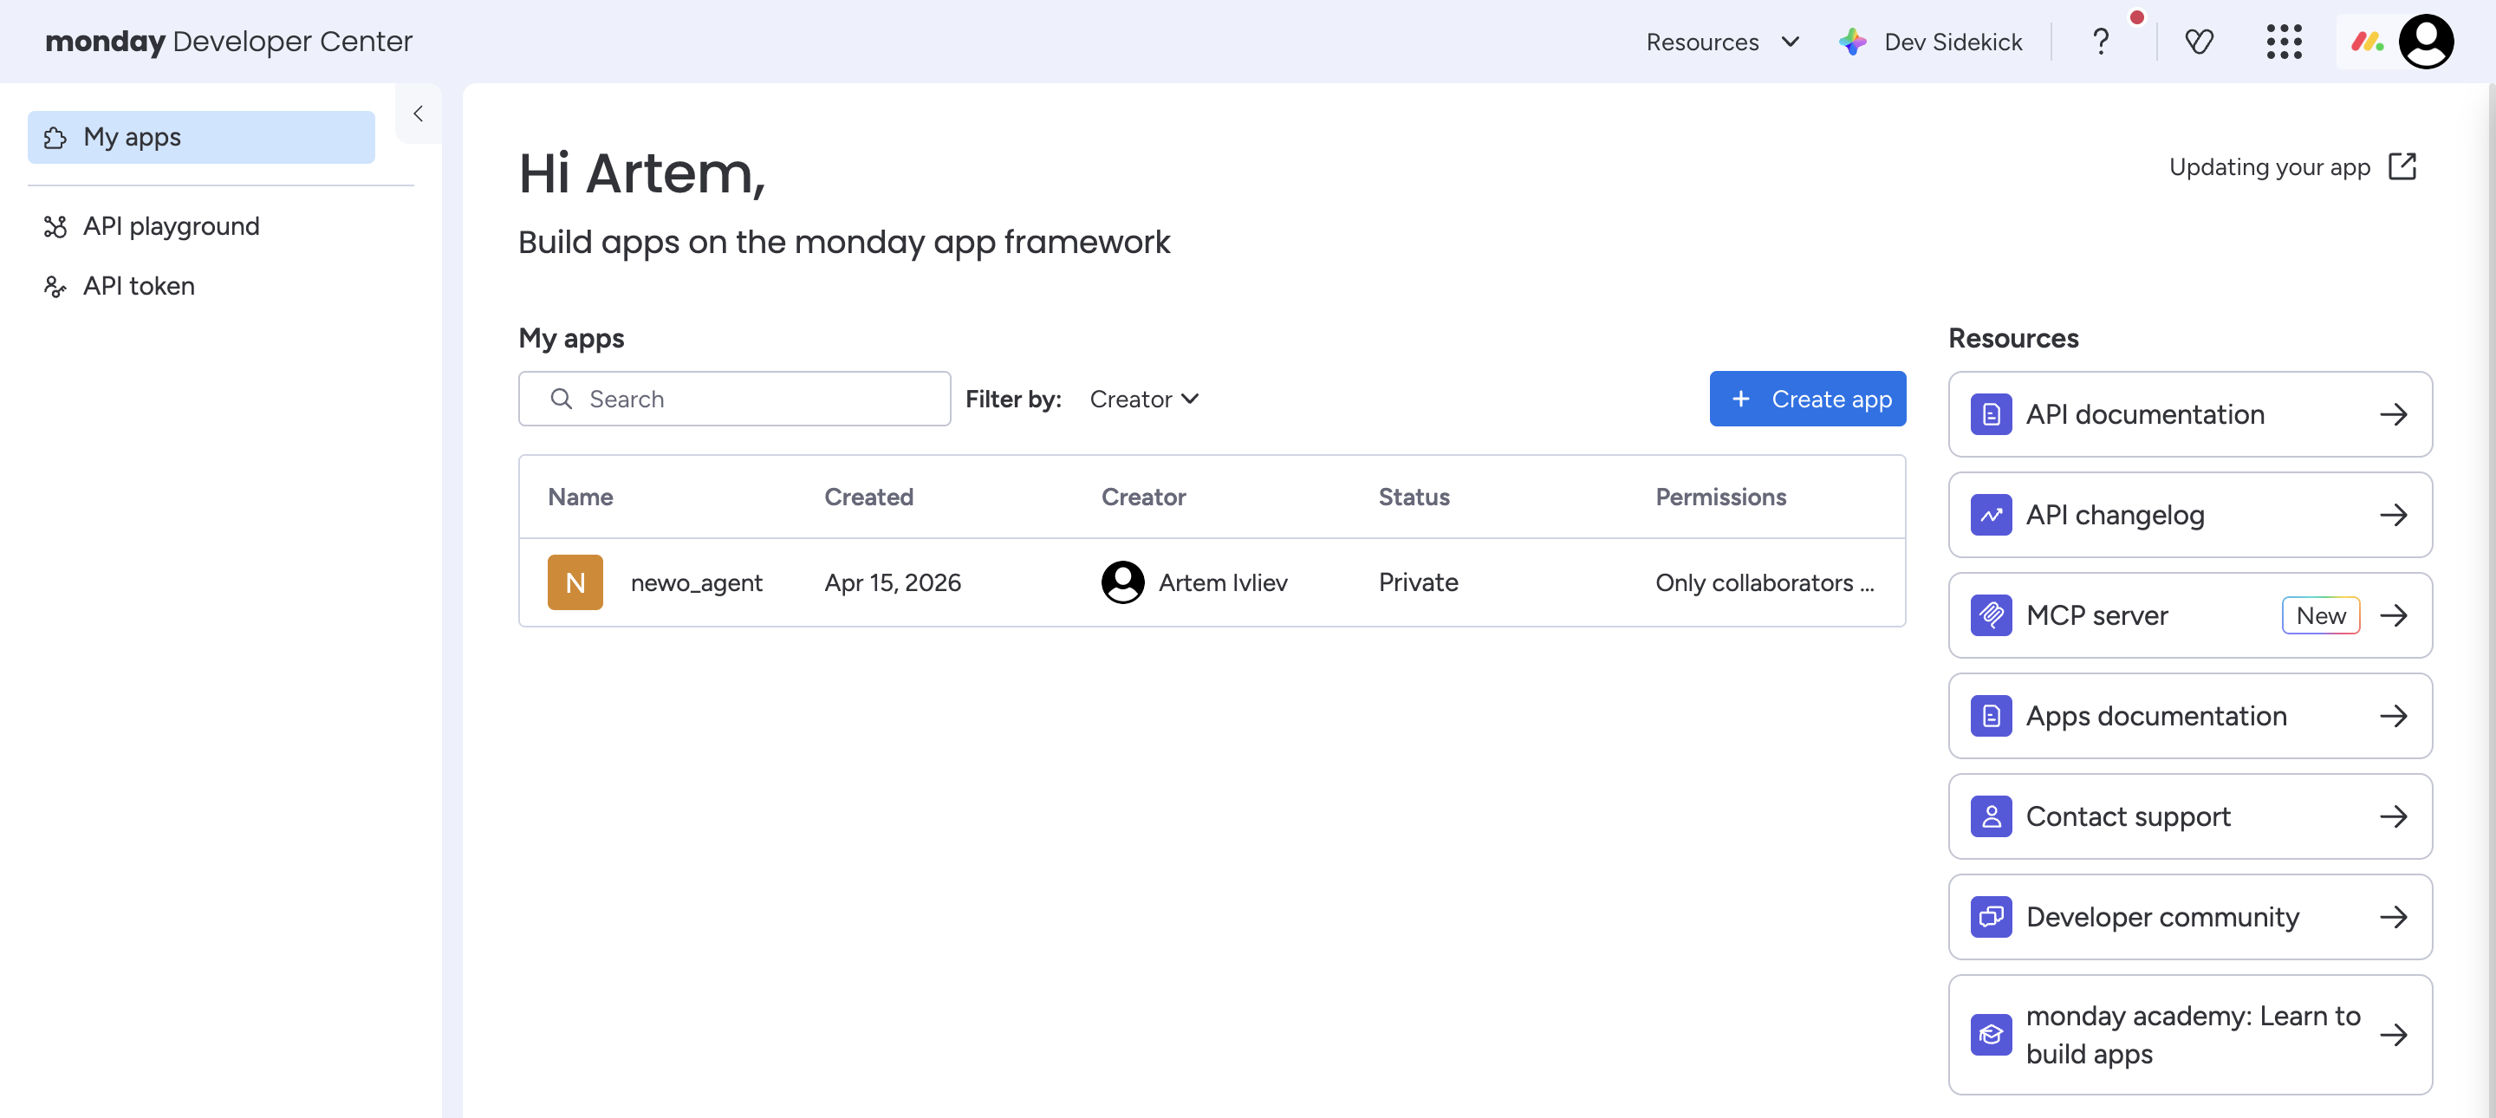Click the arrow on Contact support
The width and height of the screenshot is (2496, 1118).
point(2393,816)
